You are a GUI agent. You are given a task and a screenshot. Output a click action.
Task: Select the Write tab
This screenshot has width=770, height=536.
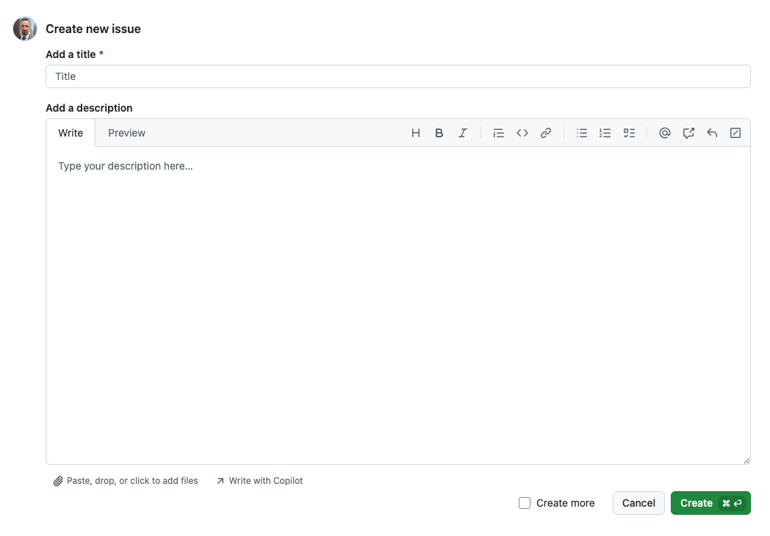tap(71, 133)
